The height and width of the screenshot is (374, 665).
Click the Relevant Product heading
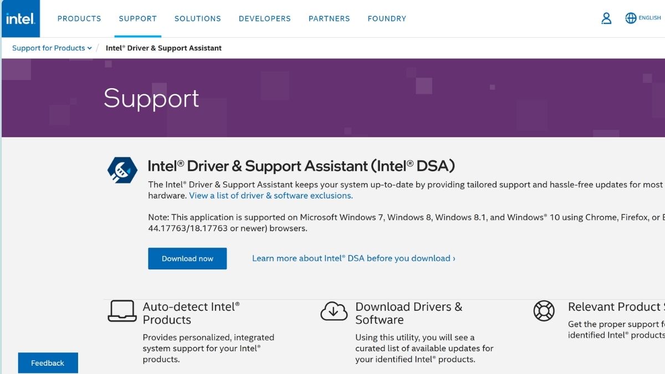click(616, 307)
